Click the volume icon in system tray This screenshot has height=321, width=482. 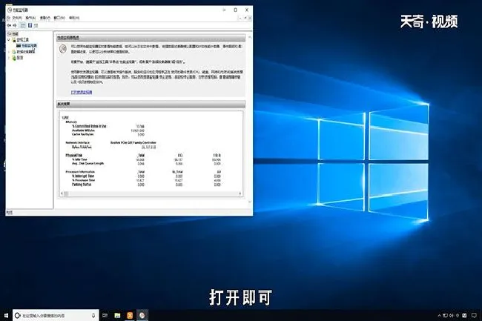[452, 316]
